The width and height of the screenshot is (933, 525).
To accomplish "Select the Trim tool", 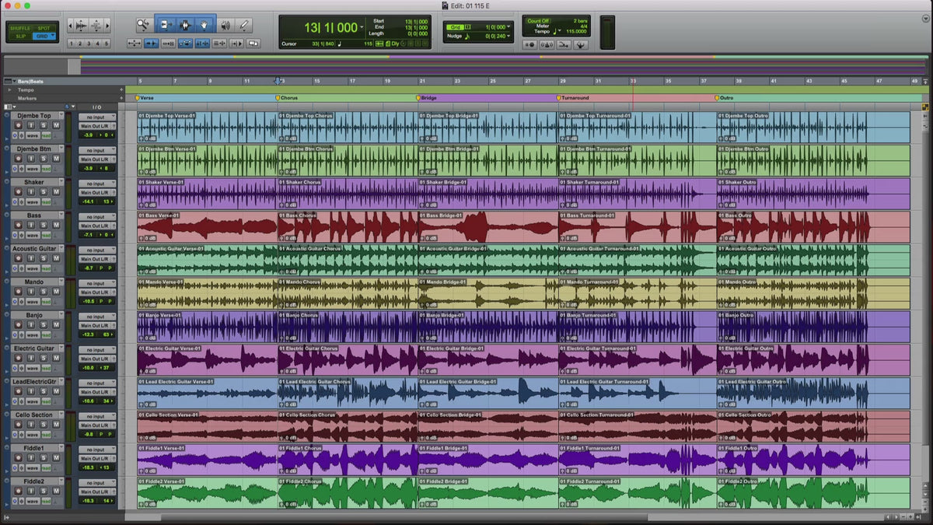I will 166,25.
